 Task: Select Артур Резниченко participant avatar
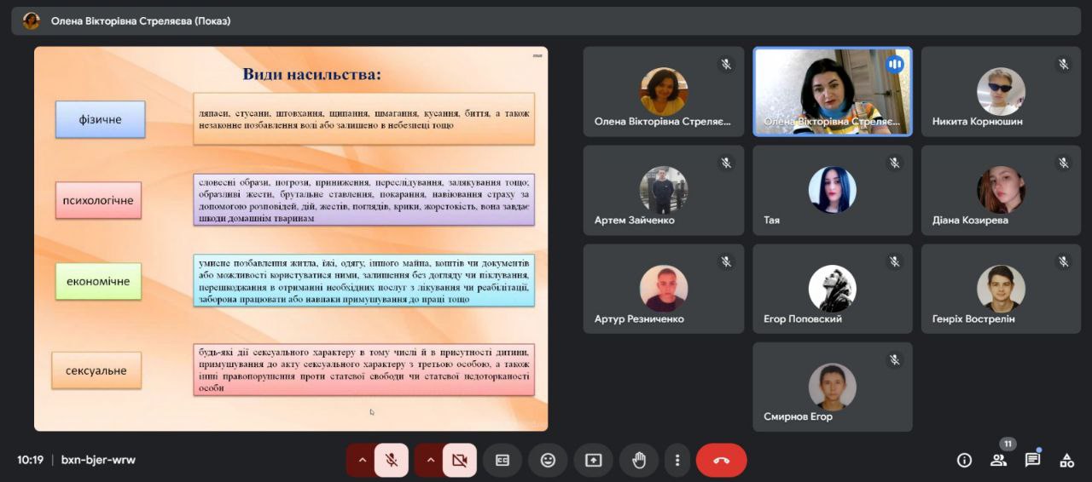point(664,289)
